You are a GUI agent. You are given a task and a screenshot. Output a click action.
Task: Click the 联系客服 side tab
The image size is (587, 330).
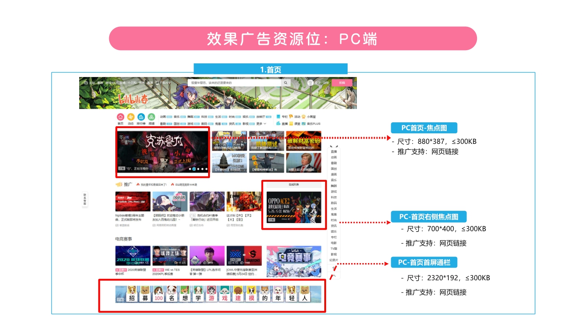85,199
